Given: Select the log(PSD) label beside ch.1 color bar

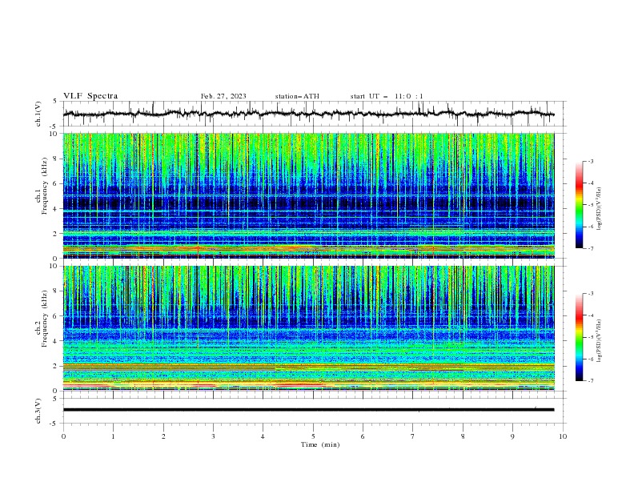Looking at the screenshot, I should [x=599, y=209].
